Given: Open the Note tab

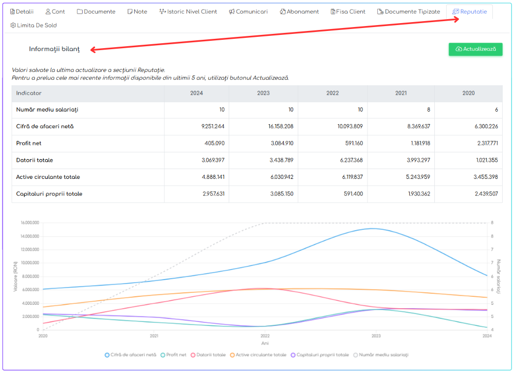Looking at the screenshot, I should (137, 12).
